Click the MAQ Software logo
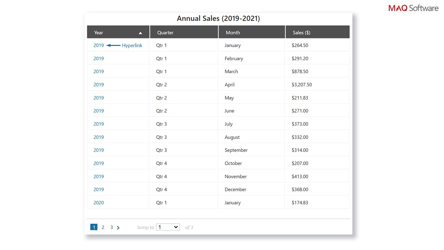 click(x=413, y=8)
